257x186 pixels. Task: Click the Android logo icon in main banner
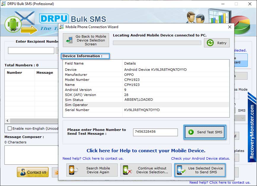click(x=13, y=24)
